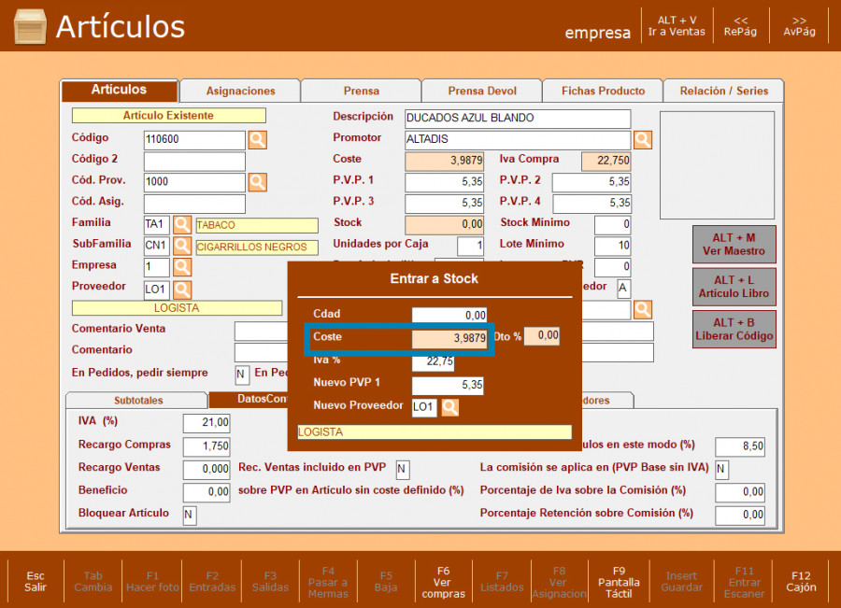
Task: Click the Cdad input field in Entrar a Stock
Action: 449,316
